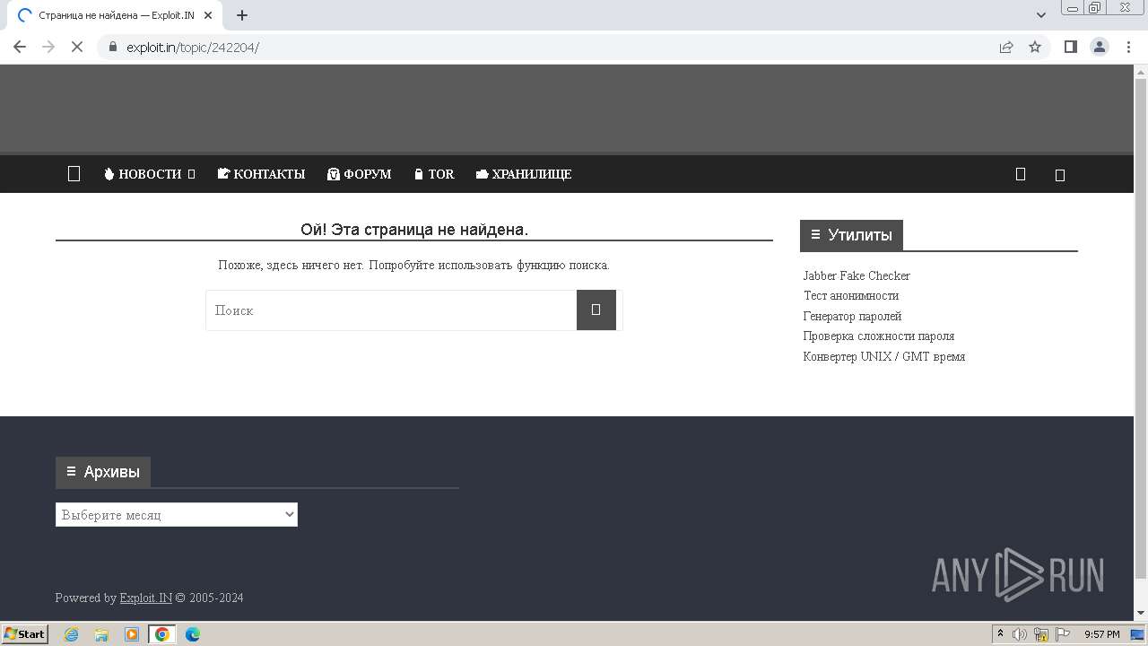Launch Internet Explorer from taskbar
This screenshot has width=1148, height=646.
pos(72,634)
